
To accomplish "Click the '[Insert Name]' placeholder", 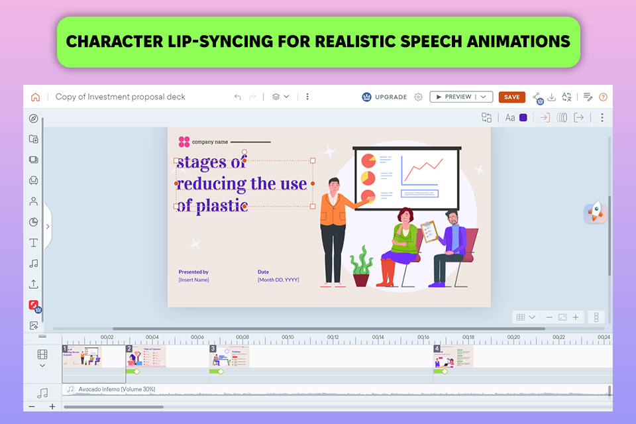I will (194, 280).
